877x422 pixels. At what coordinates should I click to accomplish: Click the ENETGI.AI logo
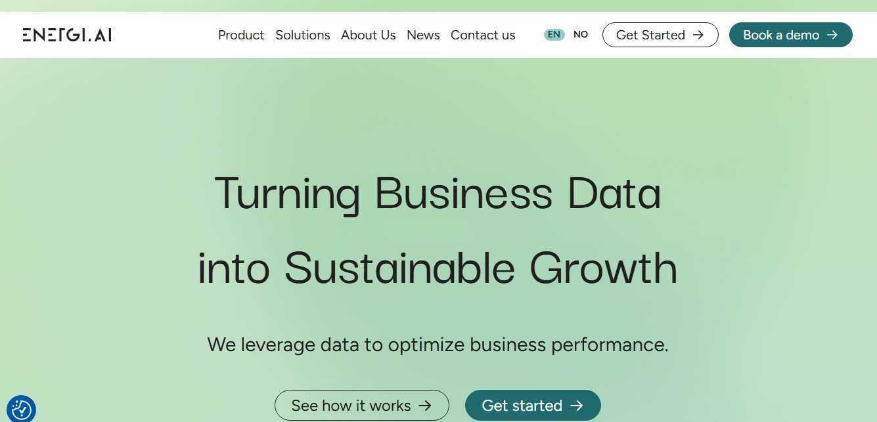coord(67,35)
